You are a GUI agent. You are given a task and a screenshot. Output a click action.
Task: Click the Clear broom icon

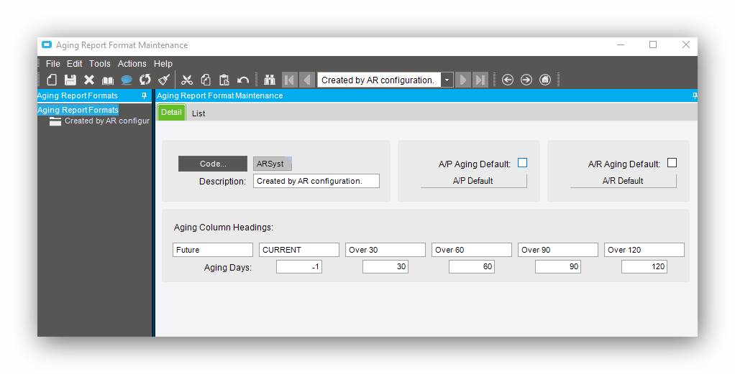click(x=163, y=80)
